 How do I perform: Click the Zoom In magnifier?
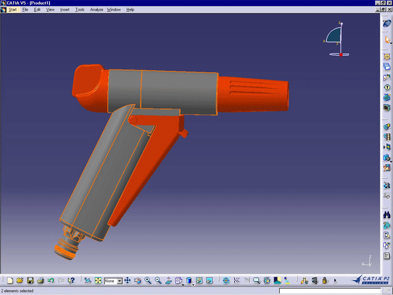click(148, 281)
